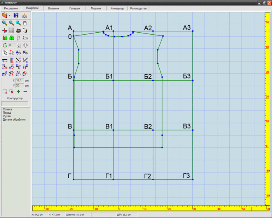Increase rotation angle with up spinner arrow

[x=19, y=44]
